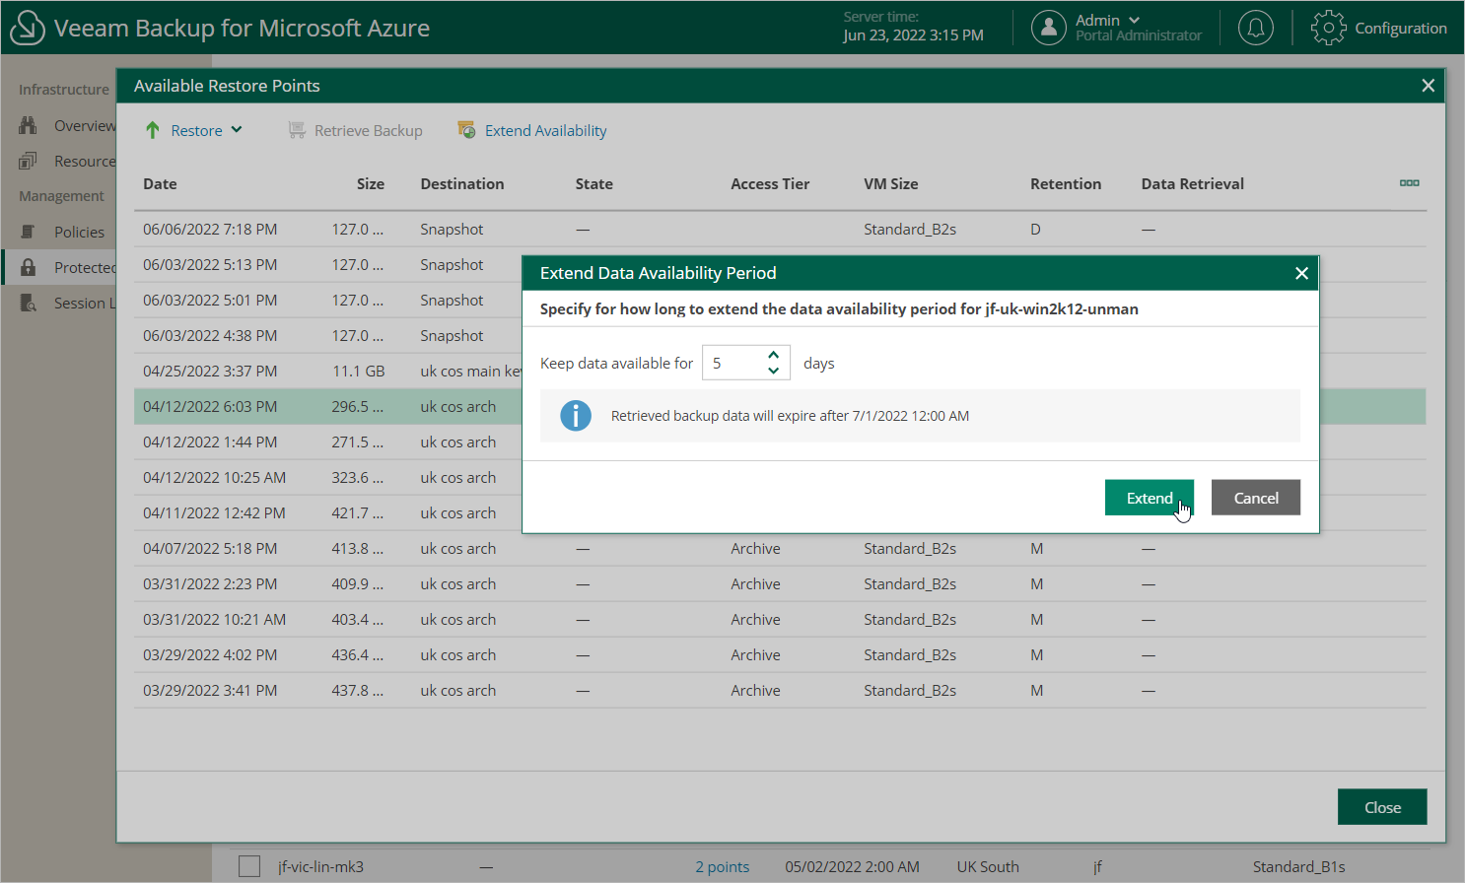Decrease days with stepper down arrow
The height and width of the screenshot is (883, 1465).
click(774, 371)
